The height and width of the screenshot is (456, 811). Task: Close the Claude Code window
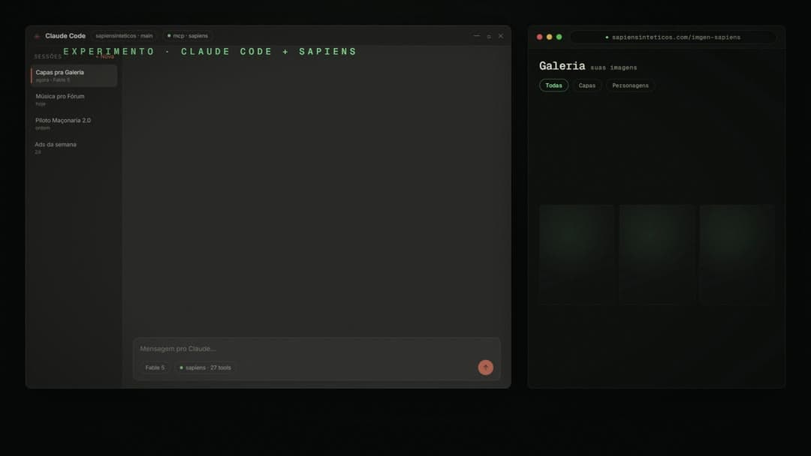tap(501, 36)
